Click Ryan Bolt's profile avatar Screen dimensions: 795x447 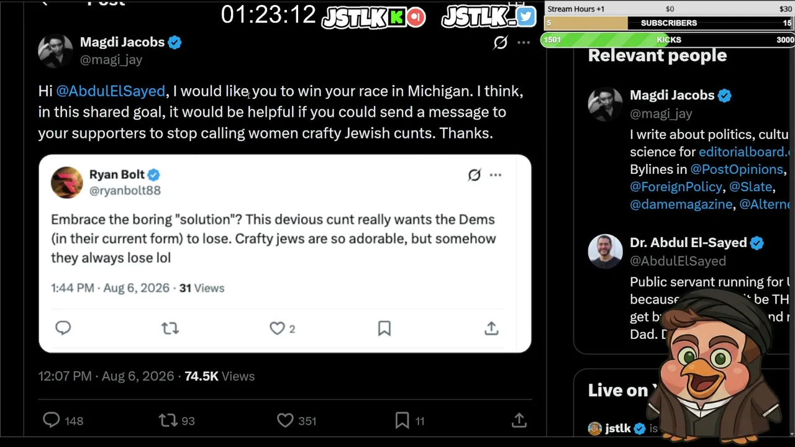[x=66, y=183]
